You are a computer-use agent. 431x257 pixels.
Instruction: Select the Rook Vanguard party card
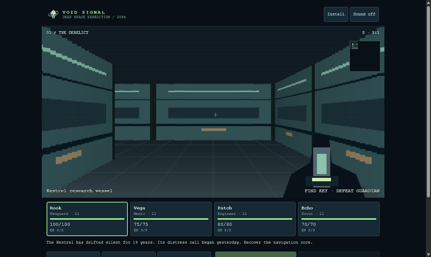pyautogui.click(x=87, y=219)
